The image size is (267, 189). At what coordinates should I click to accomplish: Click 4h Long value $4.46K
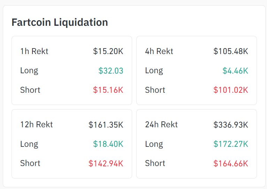click(235, 71)
